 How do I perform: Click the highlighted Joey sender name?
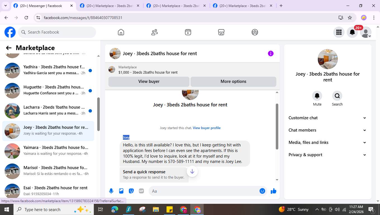pyautogui.click(x=126, y=137)
